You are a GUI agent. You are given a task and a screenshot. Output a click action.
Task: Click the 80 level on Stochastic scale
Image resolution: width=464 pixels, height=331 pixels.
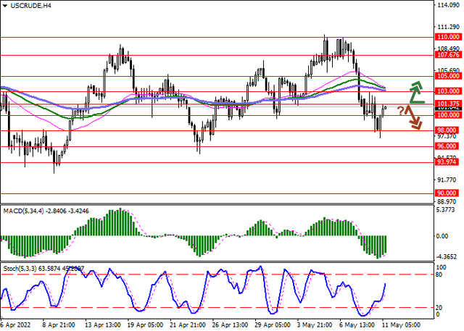tap(439, 275)
